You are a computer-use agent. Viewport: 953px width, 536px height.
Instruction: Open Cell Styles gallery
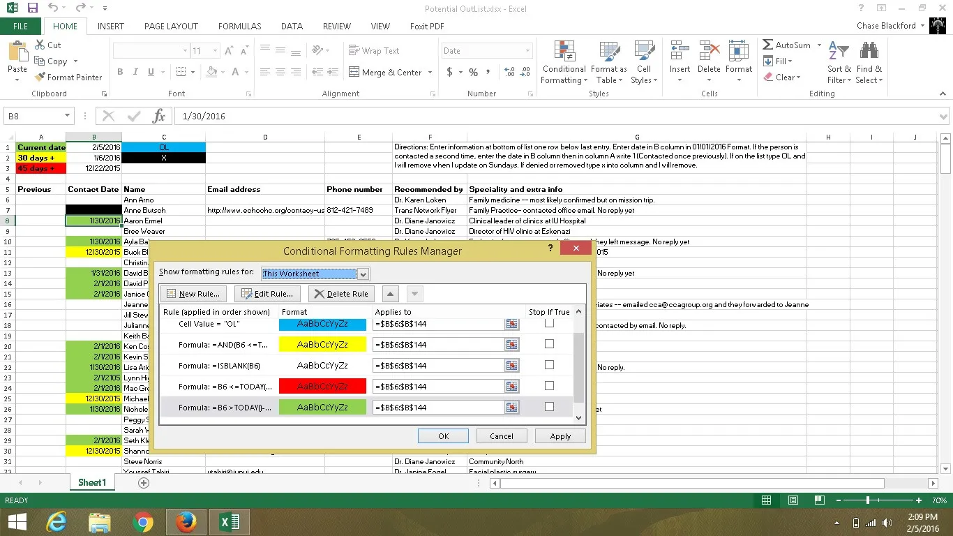click(x=643, y=63)
